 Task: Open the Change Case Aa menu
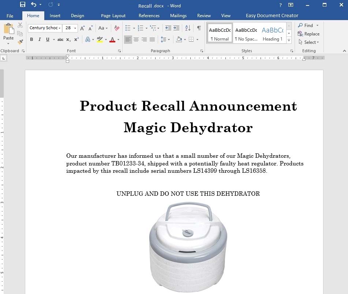(103, 28)
